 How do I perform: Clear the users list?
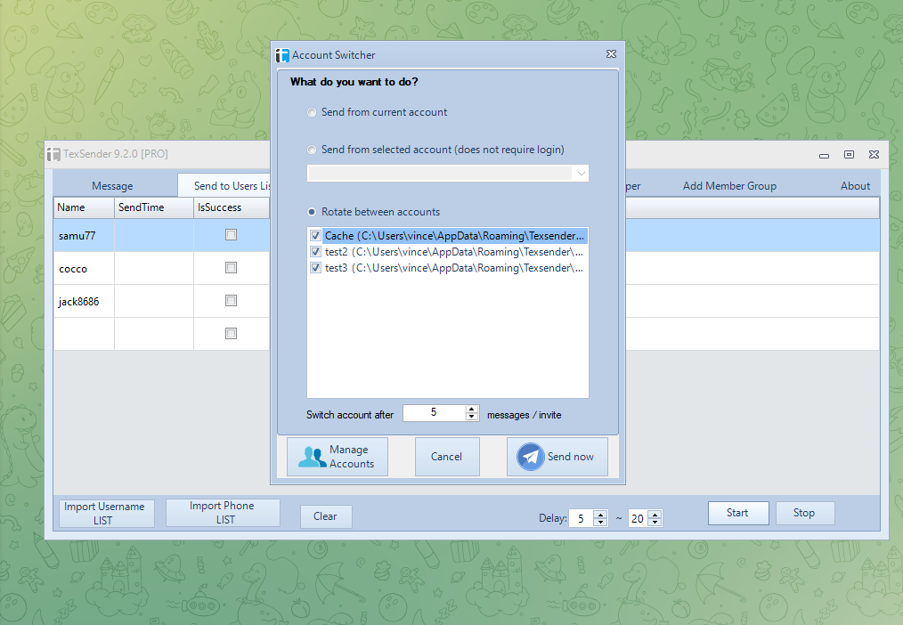325,516
